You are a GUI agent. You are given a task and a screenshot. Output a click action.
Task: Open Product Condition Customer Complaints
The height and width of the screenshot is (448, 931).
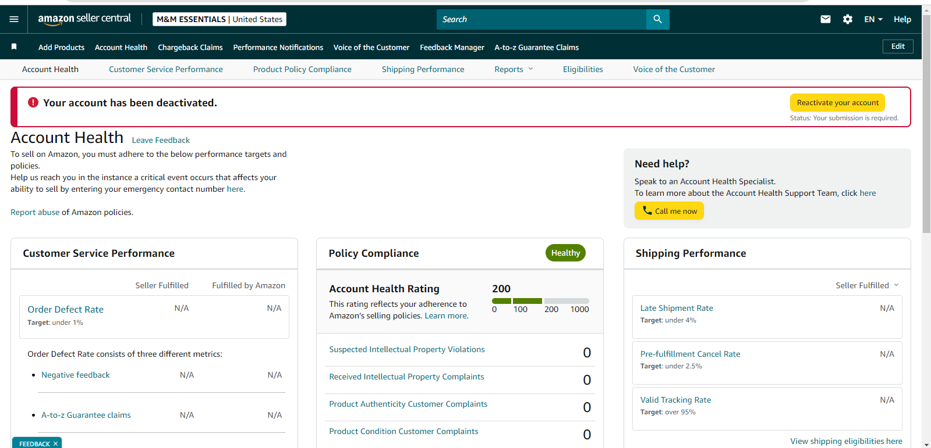pyautogui.click(x=403, y=431)
